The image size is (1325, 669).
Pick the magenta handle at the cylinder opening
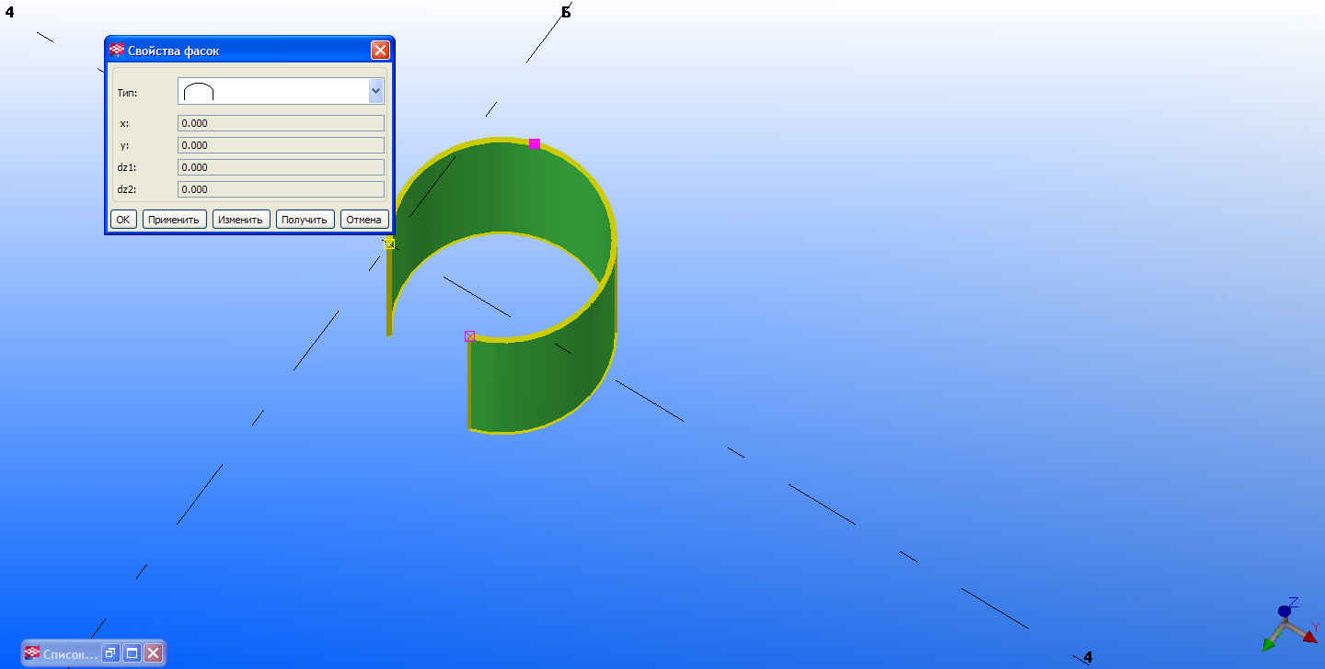click(470, 336)
